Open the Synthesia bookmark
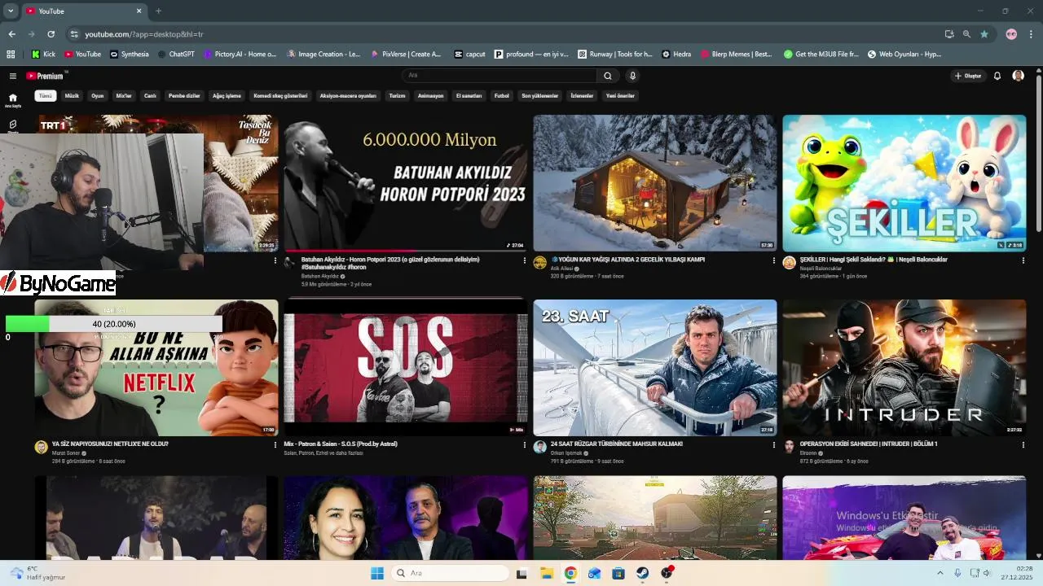 [x=129, y=55]
